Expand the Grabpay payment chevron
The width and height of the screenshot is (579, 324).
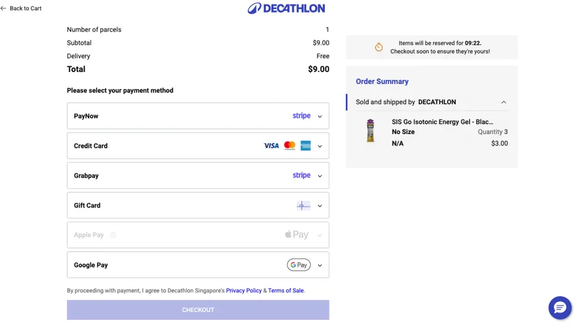pos(319,176)
